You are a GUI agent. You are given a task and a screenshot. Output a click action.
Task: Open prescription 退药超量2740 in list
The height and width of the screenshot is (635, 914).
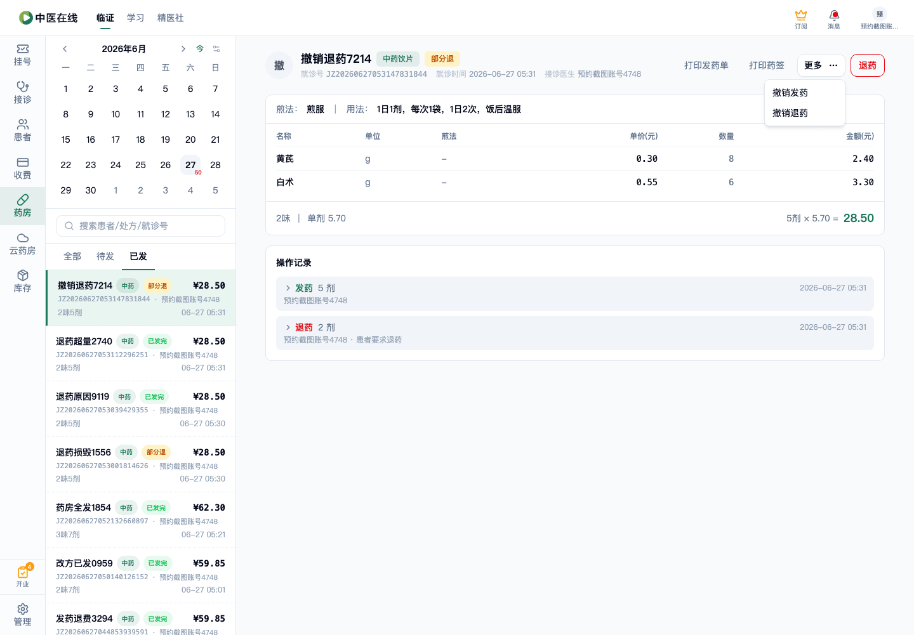[x=140, y=353]
